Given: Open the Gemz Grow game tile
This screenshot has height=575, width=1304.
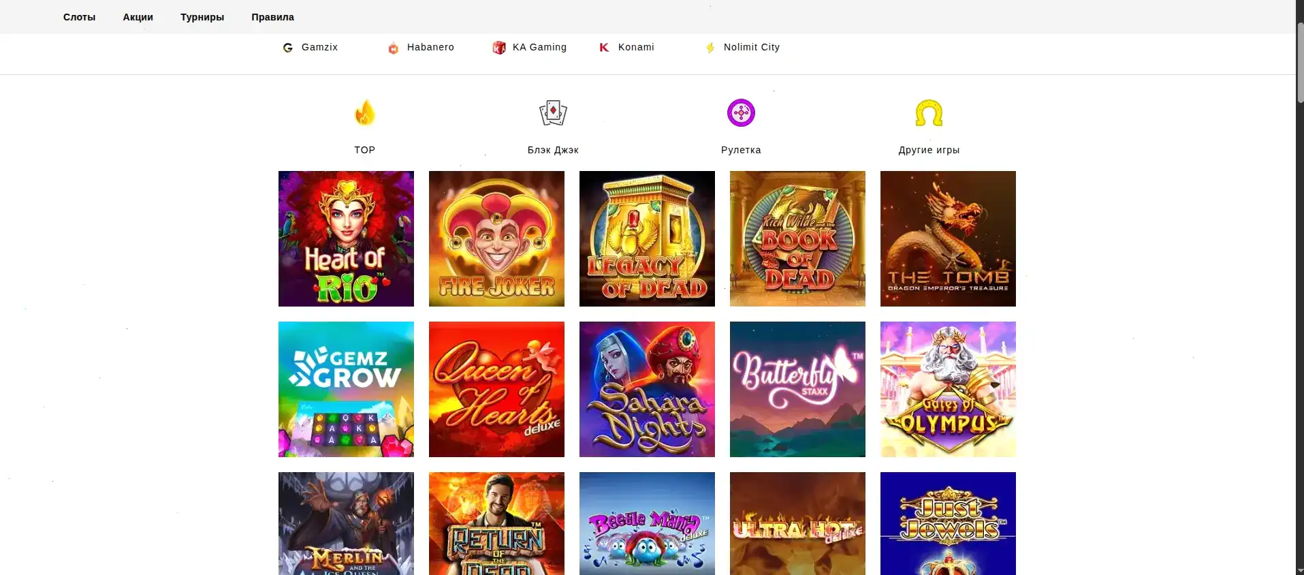Looking at the screenshot, I should point(346,389).
